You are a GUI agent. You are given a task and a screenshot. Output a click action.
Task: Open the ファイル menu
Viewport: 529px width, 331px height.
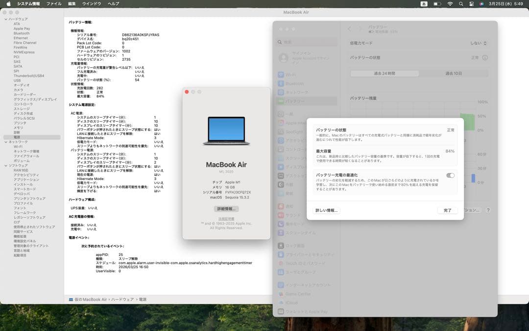pos(54,4)
